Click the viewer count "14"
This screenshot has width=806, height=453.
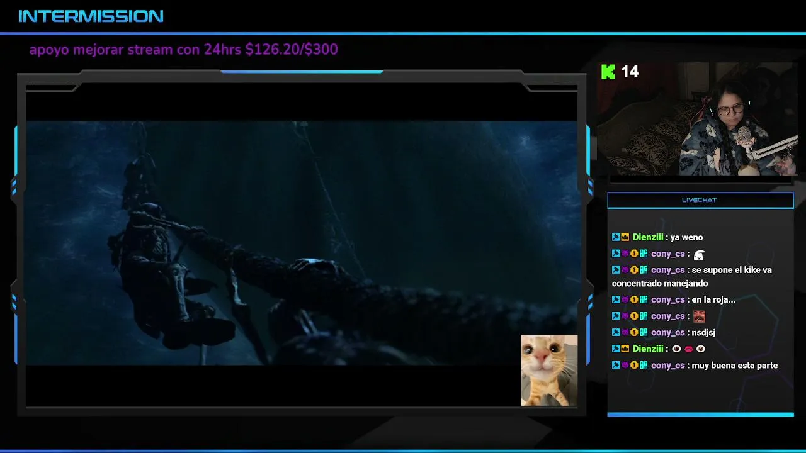coord(630,72)
